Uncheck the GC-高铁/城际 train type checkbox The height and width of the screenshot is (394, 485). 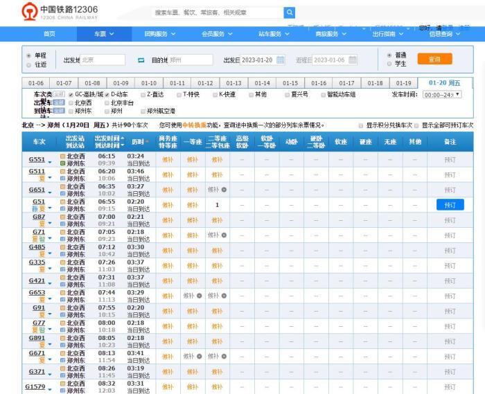71,94
